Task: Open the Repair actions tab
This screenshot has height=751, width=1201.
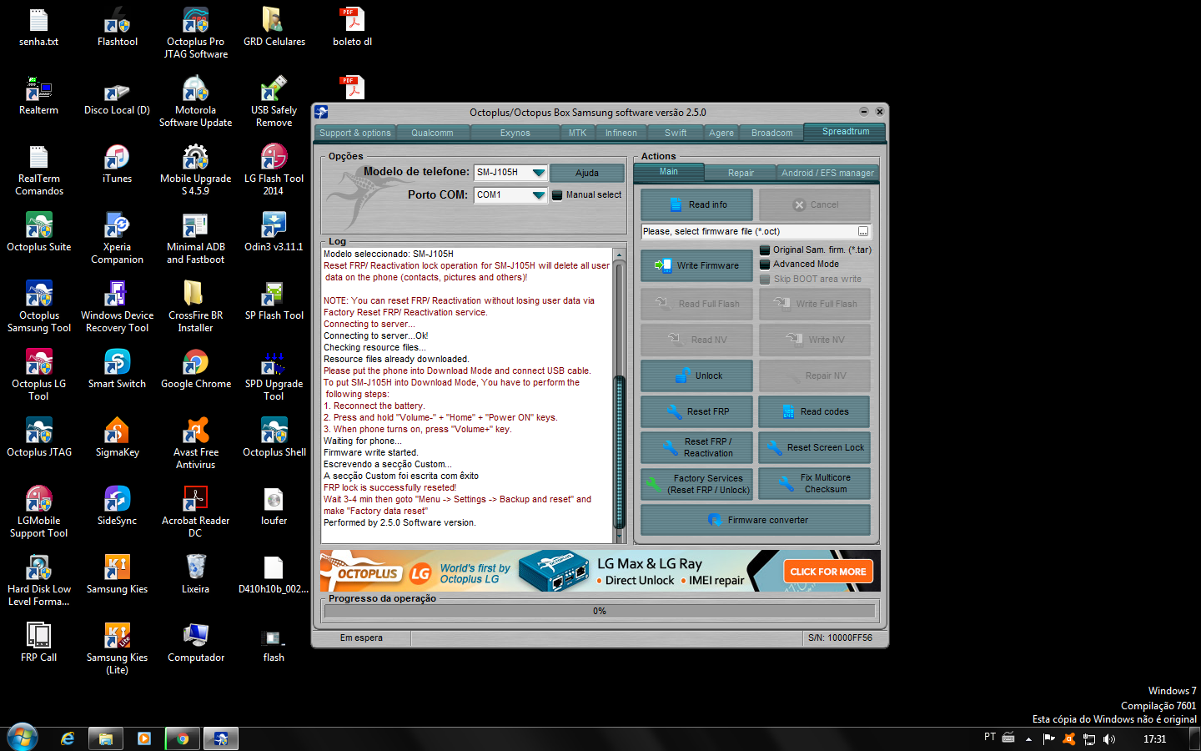Action: tap(741, 173)
